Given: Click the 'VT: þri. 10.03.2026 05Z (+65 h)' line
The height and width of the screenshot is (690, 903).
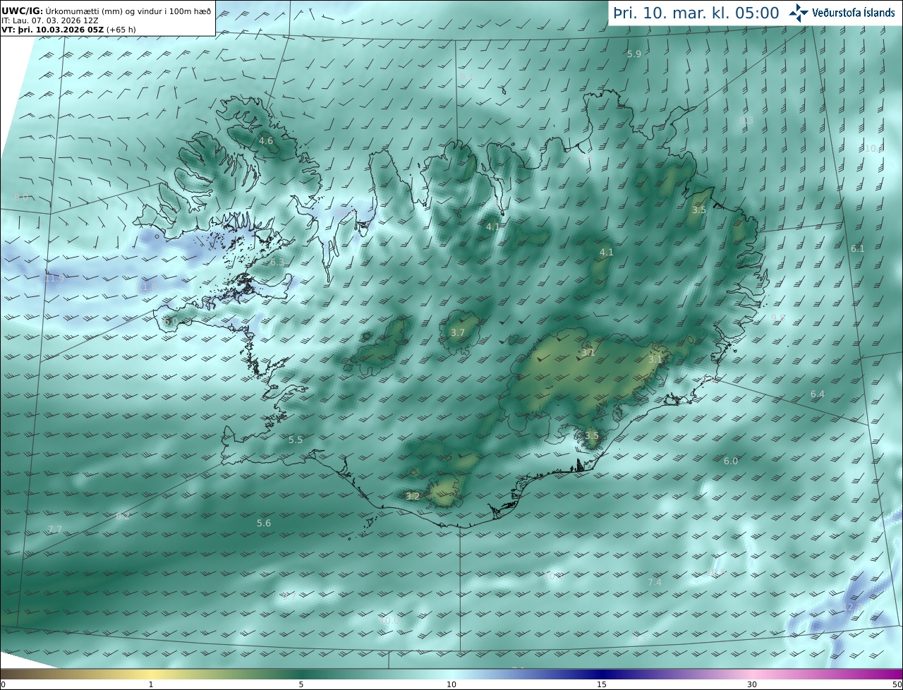Looking at the screenshot, I should pyautogui.click(x=68, y=30).
